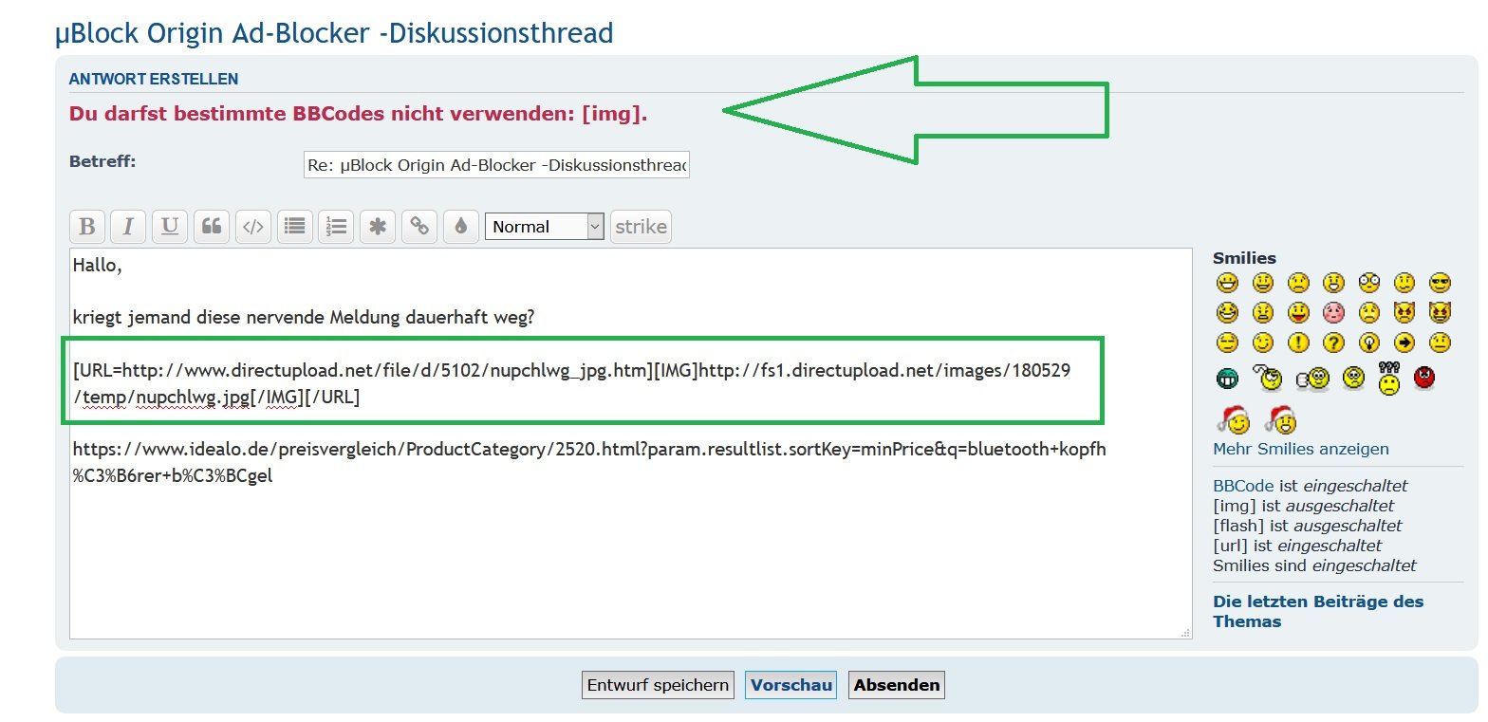1488x722 pixels.
Task: Apply italic formatting with the I button
Action: coord(128,227)
